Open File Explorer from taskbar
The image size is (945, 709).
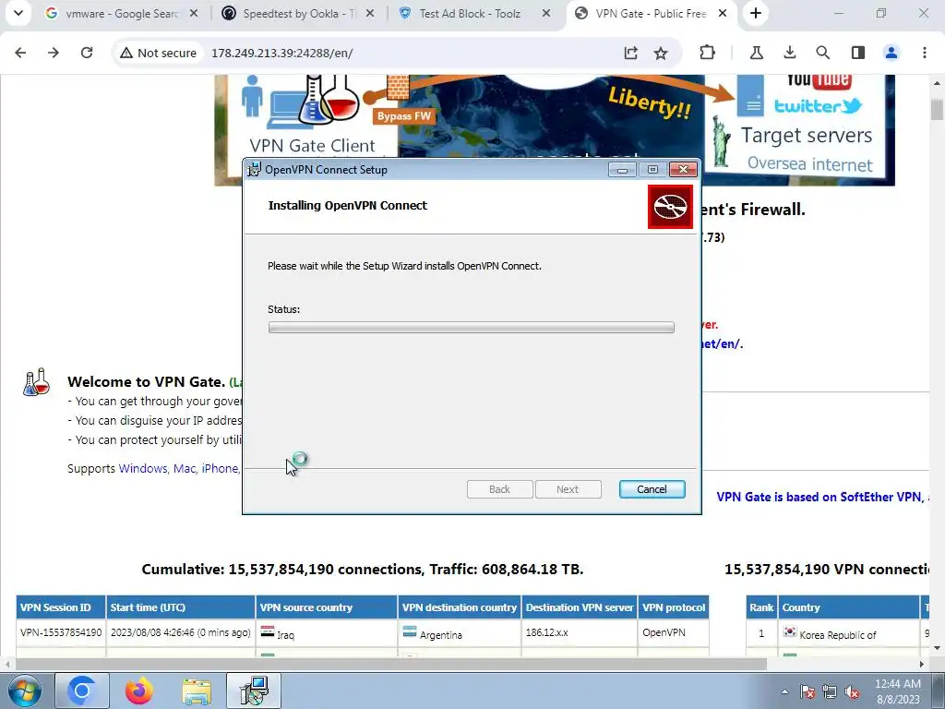tap(197, 691)
